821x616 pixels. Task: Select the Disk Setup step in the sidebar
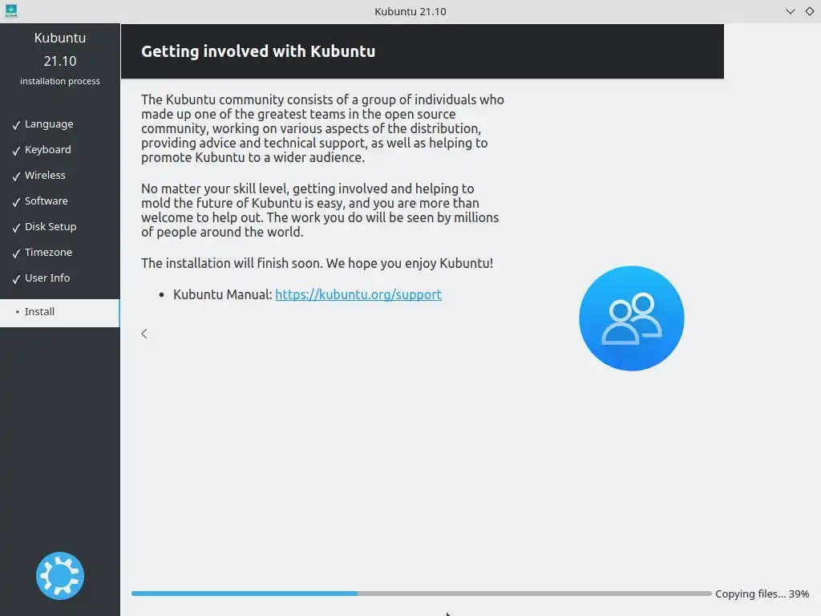tap(51, 227)
